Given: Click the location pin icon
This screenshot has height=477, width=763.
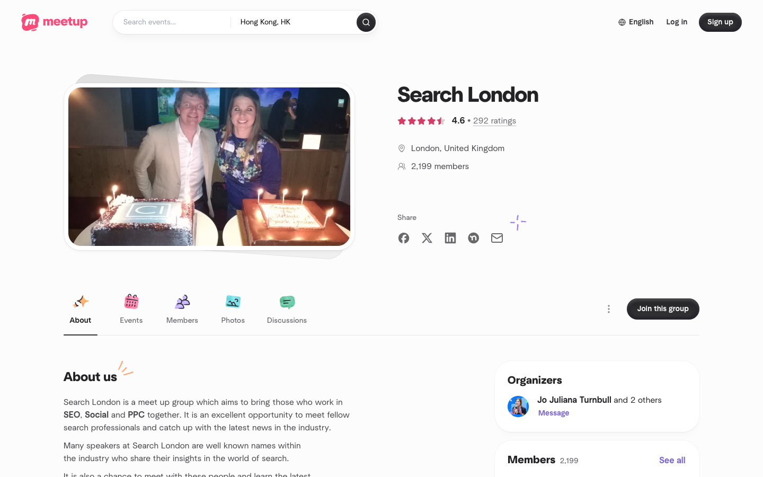Looking at the screenshot, I should point(402,148).
